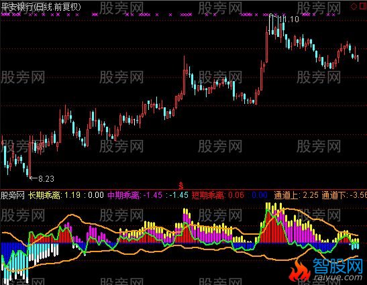Click the 通道上 value 2.25

(x=311, y=195)
